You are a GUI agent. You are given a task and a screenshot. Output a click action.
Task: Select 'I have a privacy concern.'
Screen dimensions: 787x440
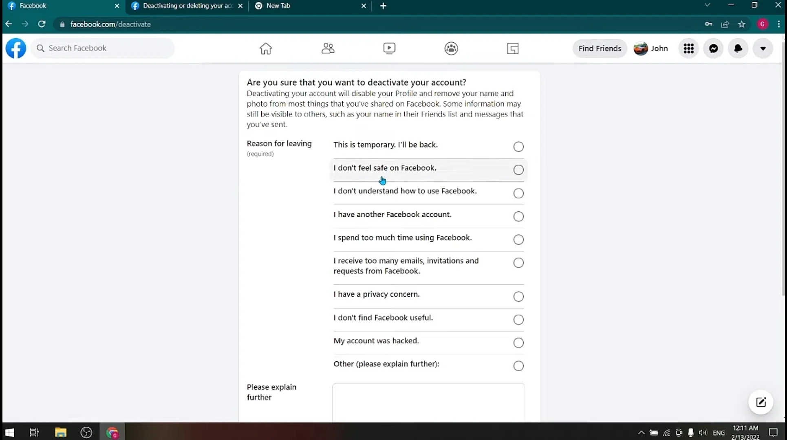click(518, 296)
